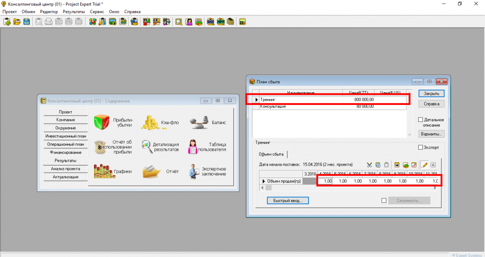Open the Кэш-фло gold coins icon
This screenshot has height=257, width=485.
150,122
